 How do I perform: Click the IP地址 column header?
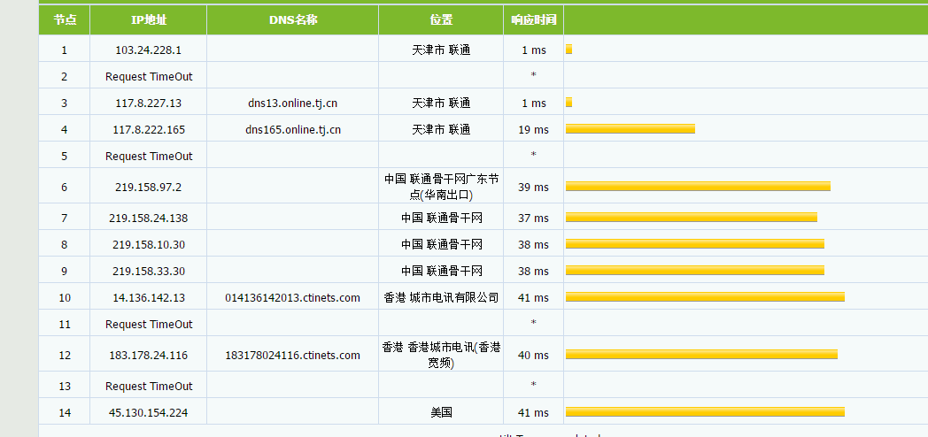coord(149,20)
